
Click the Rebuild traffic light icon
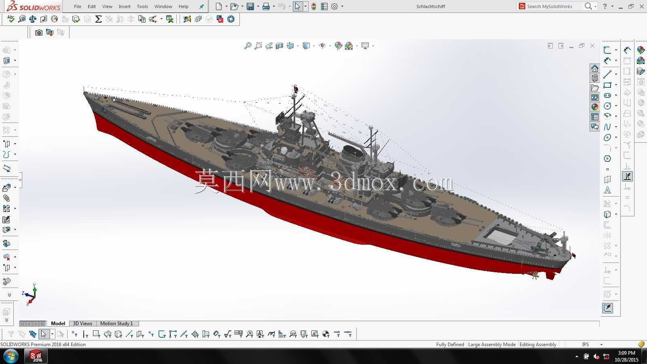pos(314,6)
